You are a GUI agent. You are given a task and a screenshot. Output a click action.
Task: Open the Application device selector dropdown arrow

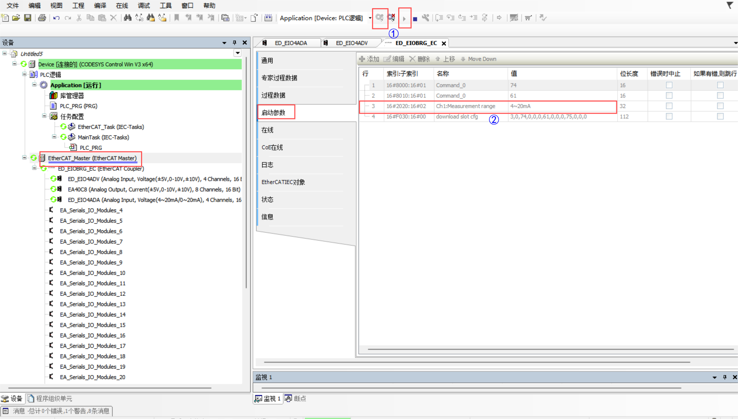click(369, 18)
